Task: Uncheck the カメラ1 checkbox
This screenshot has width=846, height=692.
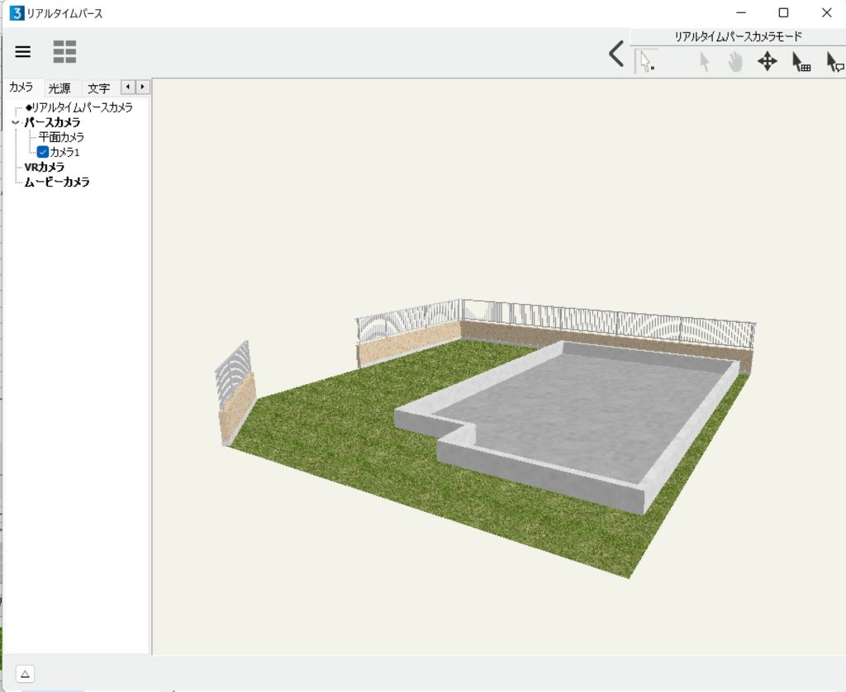Action: 43,152
